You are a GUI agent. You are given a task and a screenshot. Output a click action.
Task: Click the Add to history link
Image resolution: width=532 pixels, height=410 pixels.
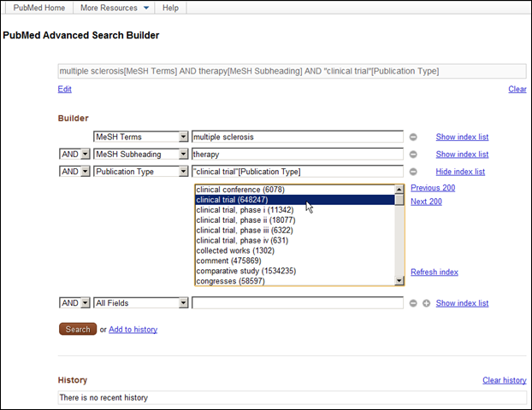133,330
